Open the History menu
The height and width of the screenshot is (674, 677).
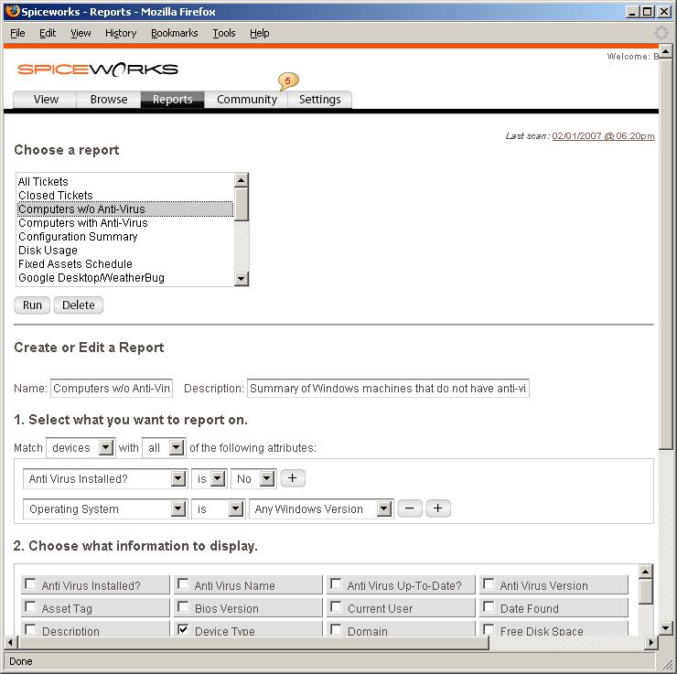[121, 33]
